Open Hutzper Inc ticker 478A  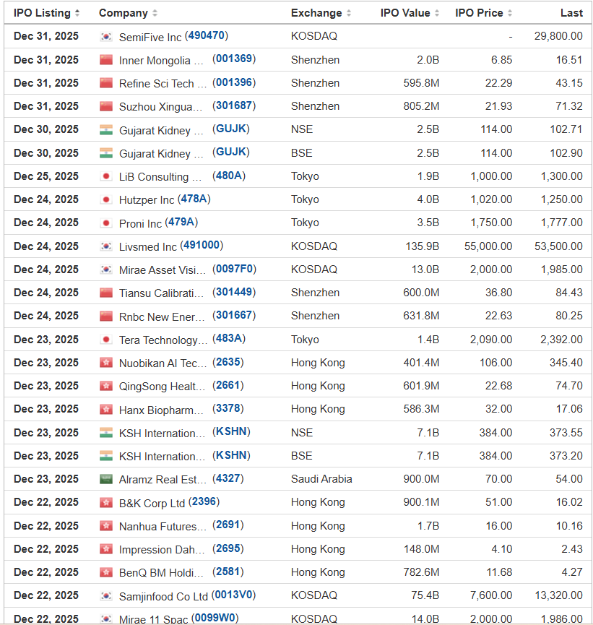(x=194, y=199)
